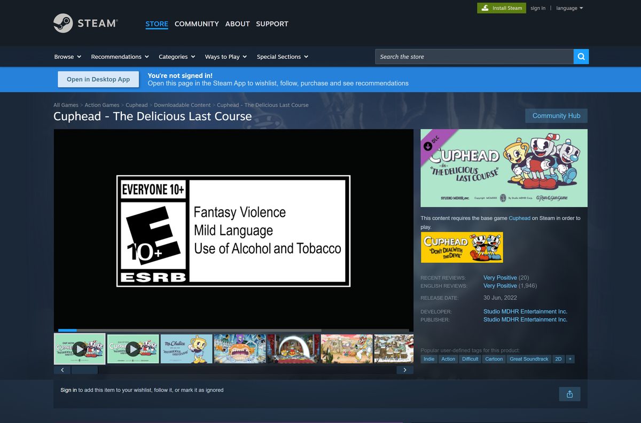Click left arrow of thumbnail strip
Image resolution: width=641 pixels, height=423 pixels.
pyautogui.click(x=62, y=370)
